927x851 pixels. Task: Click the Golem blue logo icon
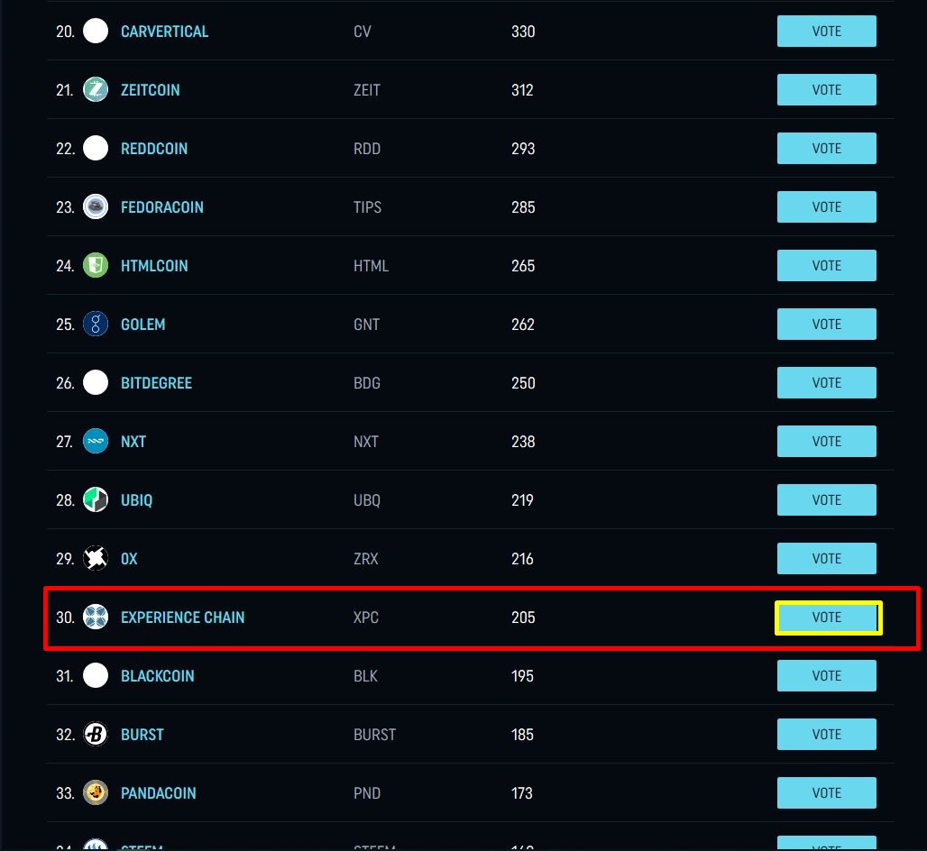coord(96,324)
